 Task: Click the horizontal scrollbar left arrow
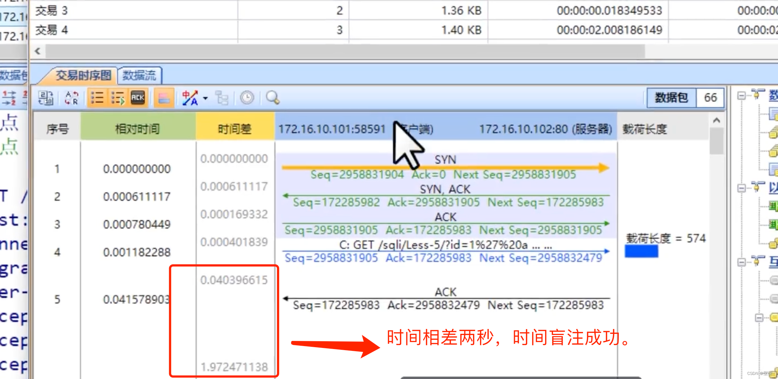(x=37, y=51)
